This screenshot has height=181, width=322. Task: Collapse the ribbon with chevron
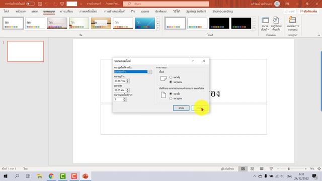coord(318,35)
